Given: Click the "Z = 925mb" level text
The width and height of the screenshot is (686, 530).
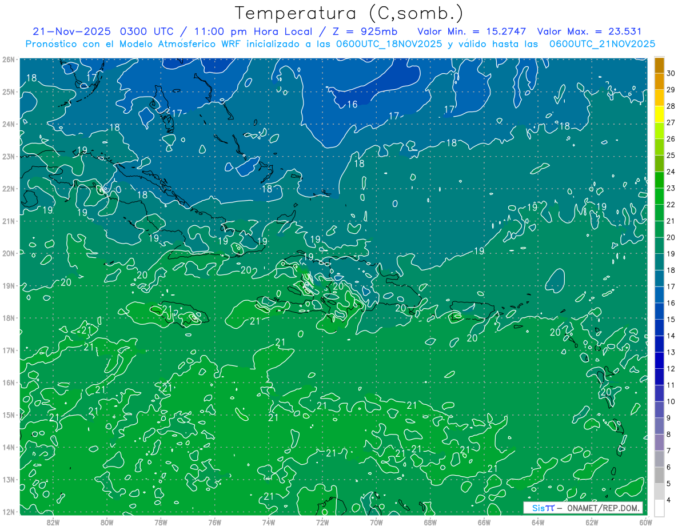Looking at the screenshot, I should click(x=365, y=31).
